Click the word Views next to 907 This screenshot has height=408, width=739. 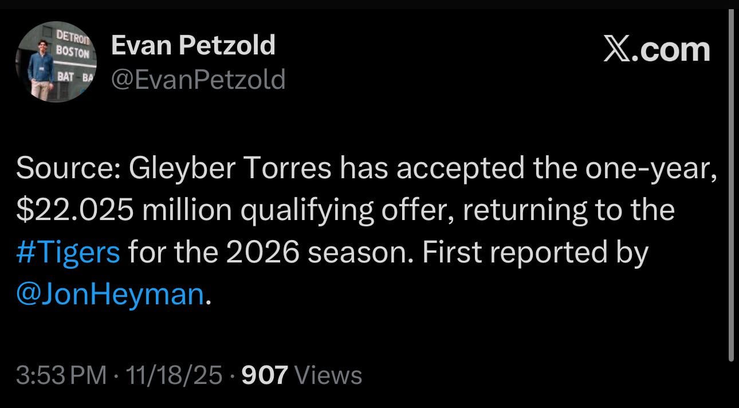(x=328, y=375)
